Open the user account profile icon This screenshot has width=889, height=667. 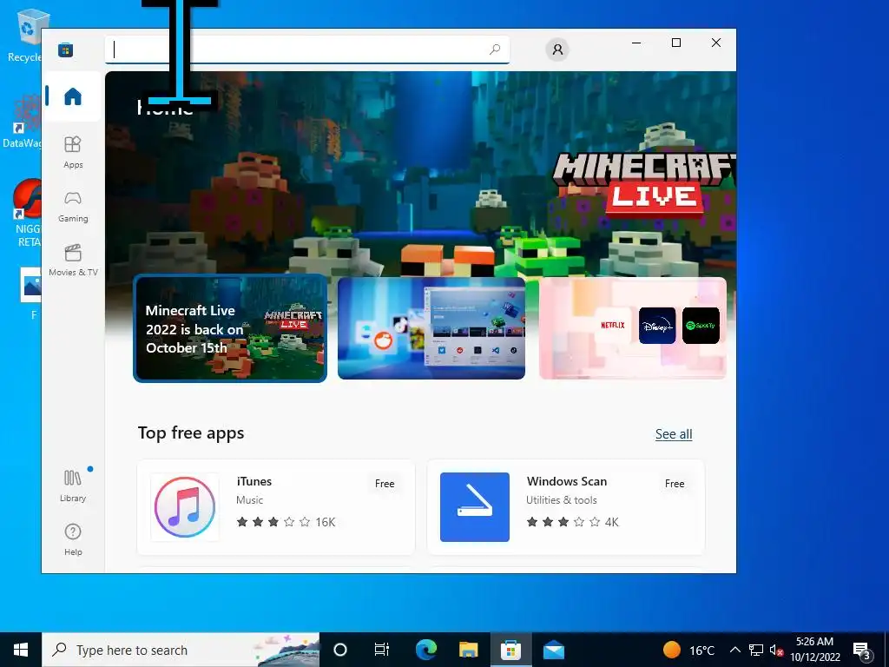point(557,50)
